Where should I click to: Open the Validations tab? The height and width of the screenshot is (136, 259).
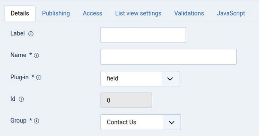click(x=189, y=14)
